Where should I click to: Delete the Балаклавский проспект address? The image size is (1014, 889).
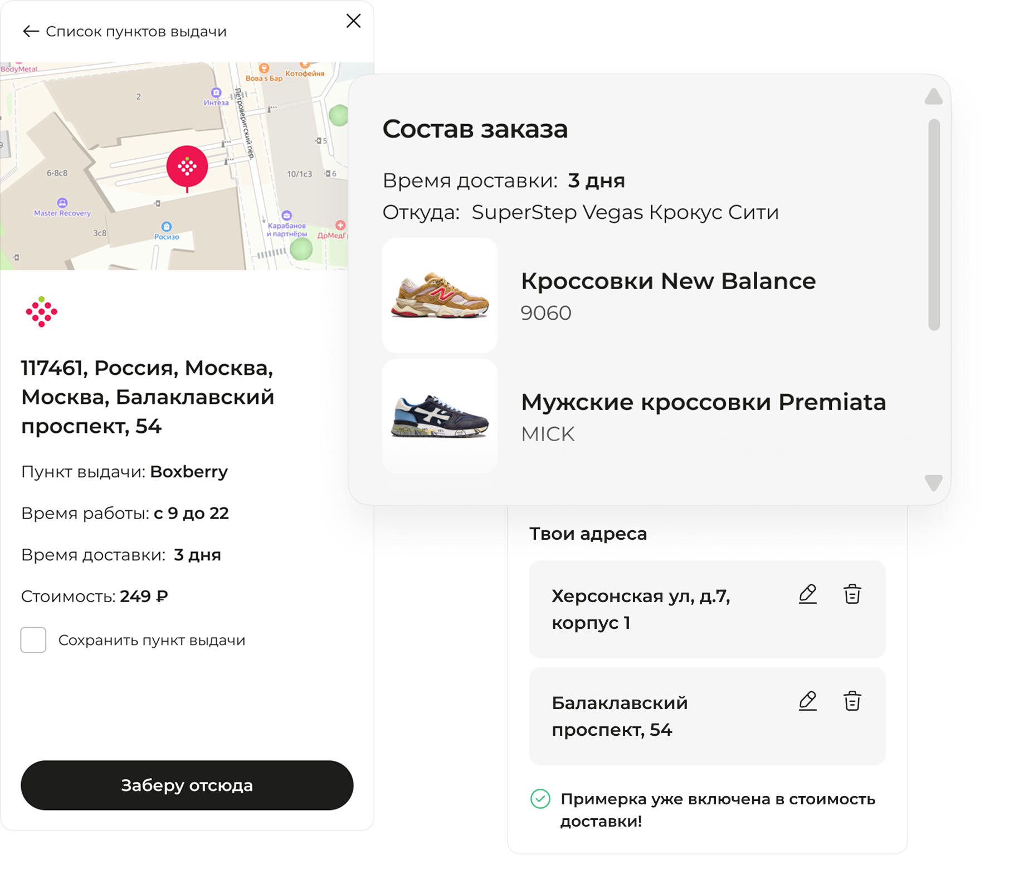click(852, 701)
